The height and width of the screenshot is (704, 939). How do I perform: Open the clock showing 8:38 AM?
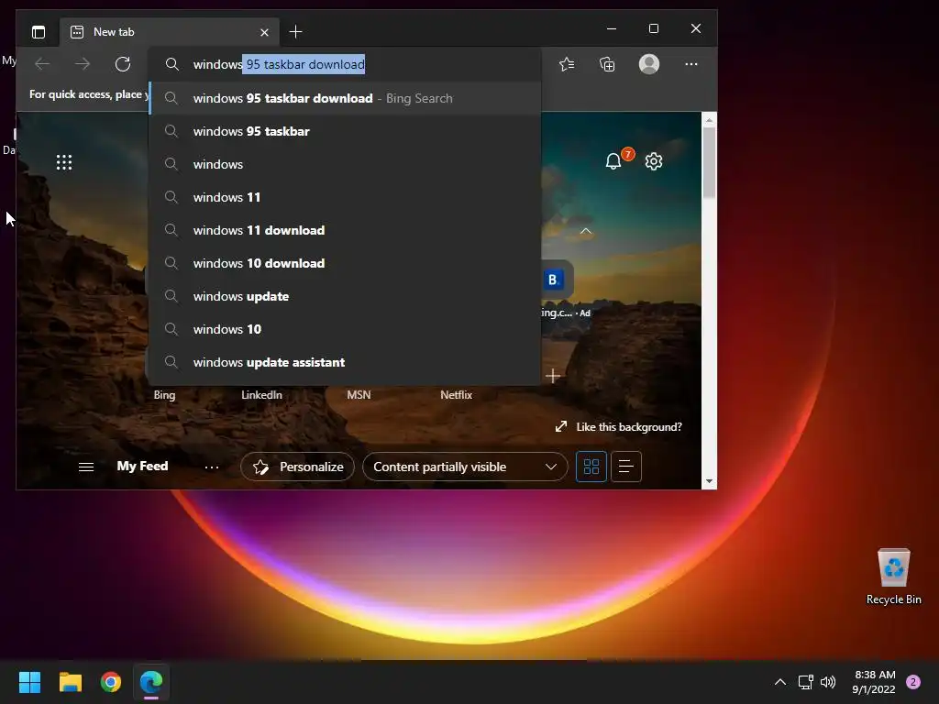pyautogui.click(x=874, y=682)
